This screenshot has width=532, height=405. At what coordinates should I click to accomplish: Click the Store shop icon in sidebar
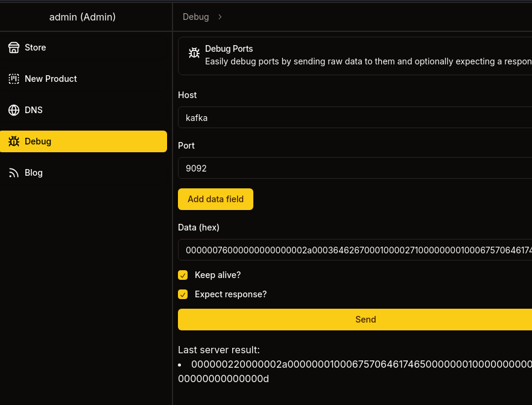(x=13, y=48)
